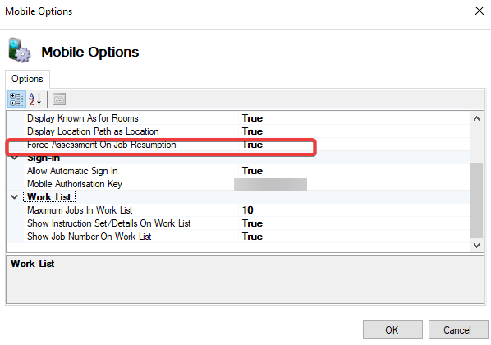Cancel the Mobile Options dialog
Screen dimensions: 491x345
pos(458,329)
